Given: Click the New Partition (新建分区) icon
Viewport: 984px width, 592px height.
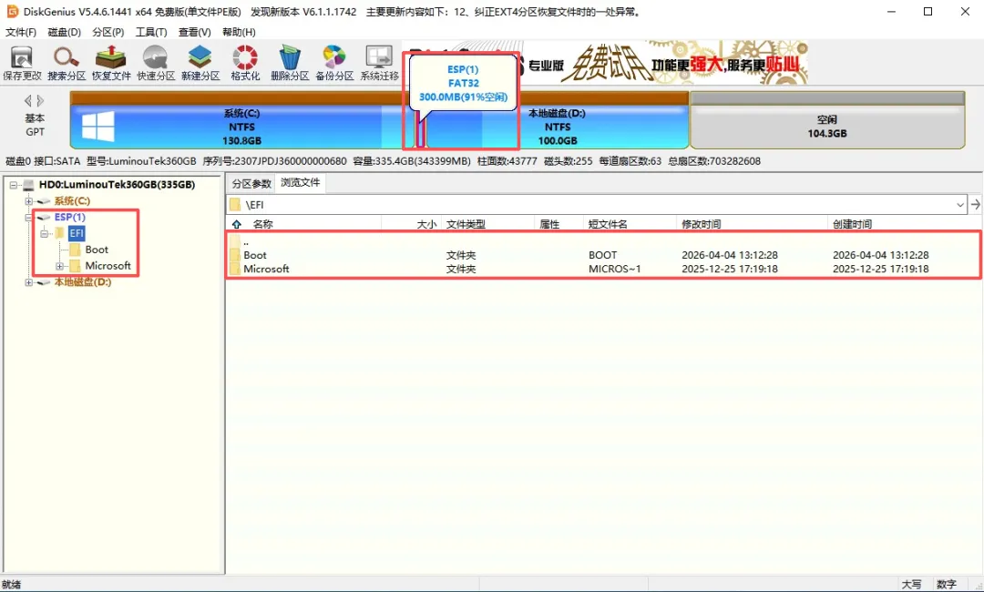Looking at the screenshot, I should (200, 64).
